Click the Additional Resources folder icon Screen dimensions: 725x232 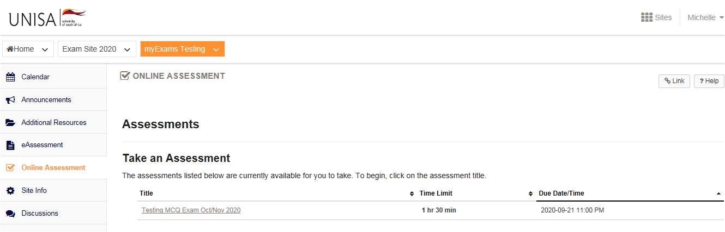[10, 123]
